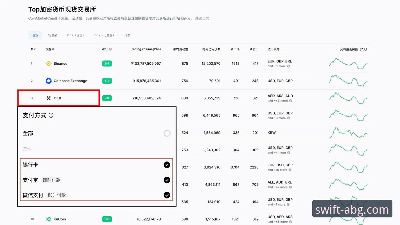Open the Binance exchange link
The width and height of the screenshot is (400, 225).
pos(60,64)
